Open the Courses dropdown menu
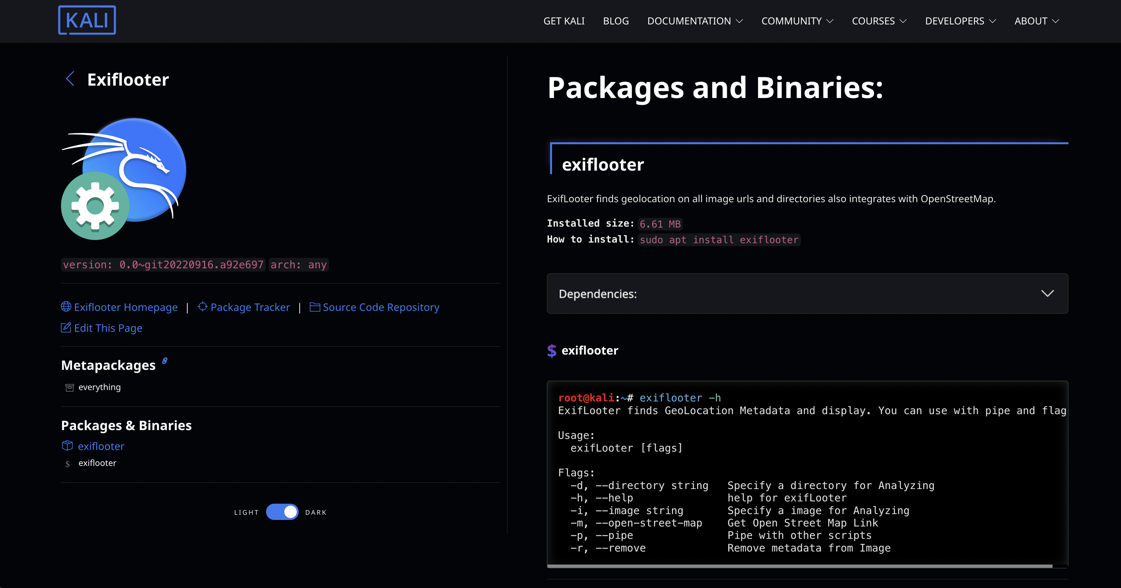The image size is (1121, 588). pyautogui.click(x=879, y=21)
